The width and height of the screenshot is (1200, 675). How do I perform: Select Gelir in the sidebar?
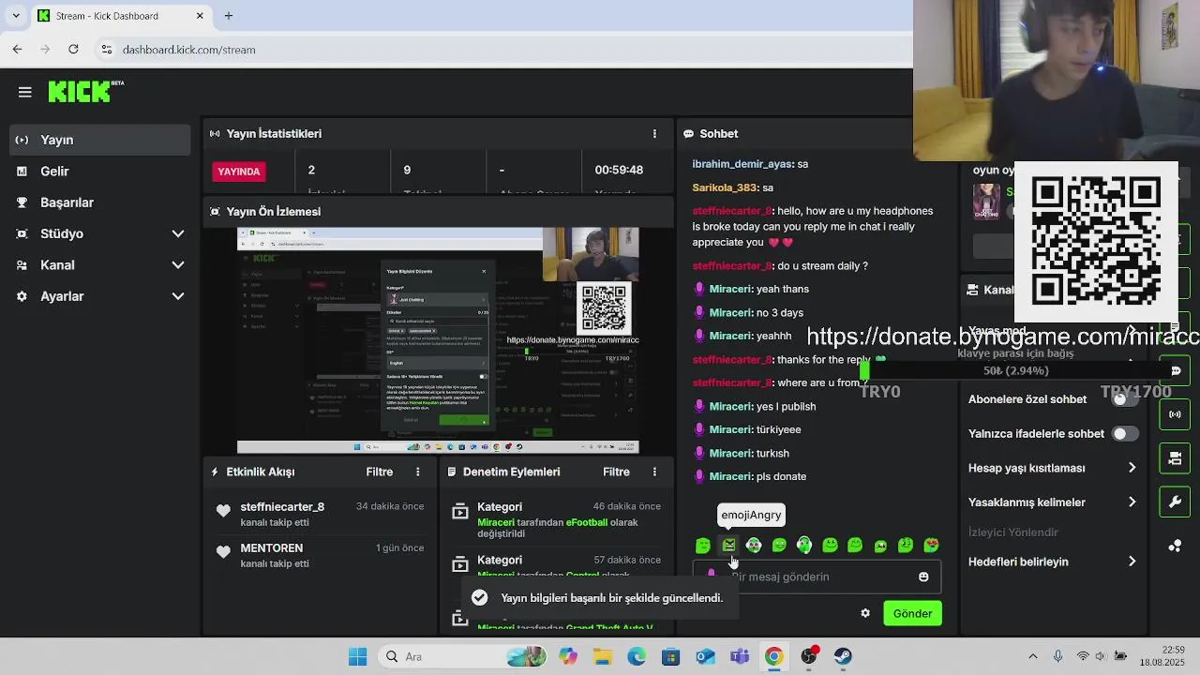100,172
